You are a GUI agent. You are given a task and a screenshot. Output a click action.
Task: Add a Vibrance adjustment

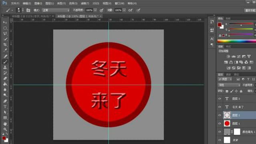[x=249, y=56]
